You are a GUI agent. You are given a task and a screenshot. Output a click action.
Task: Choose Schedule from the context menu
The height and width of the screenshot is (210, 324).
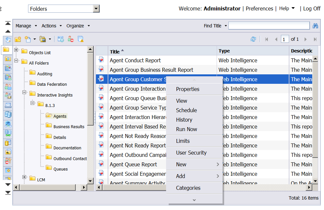(x=194, y=110)
